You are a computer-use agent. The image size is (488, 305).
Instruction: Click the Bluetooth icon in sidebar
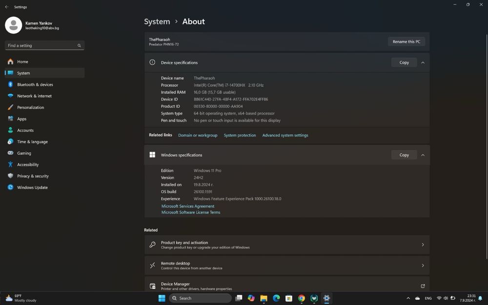pyautogui.click(x=10, y=84)
